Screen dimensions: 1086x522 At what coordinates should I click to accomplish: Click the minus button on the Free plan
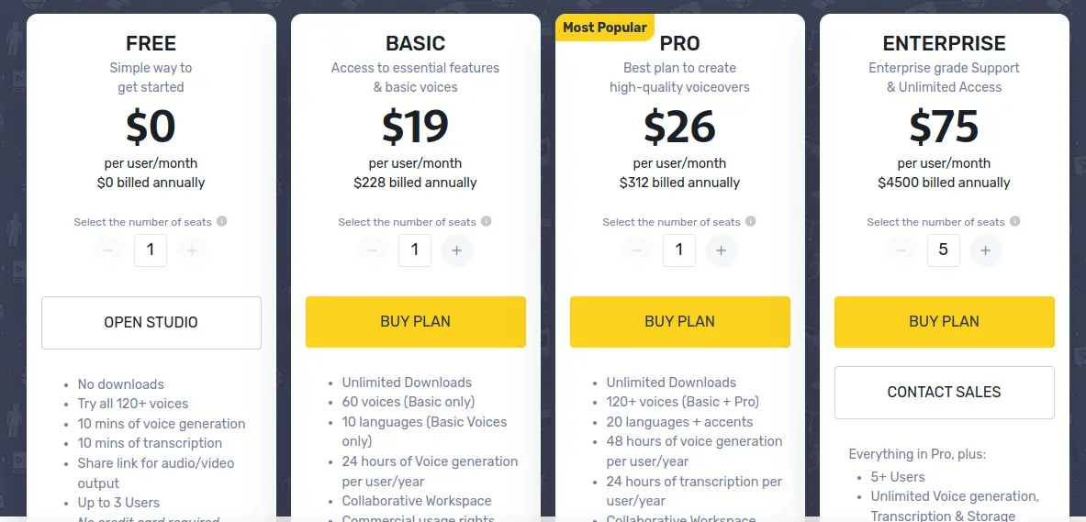click(x=108, y=250)
